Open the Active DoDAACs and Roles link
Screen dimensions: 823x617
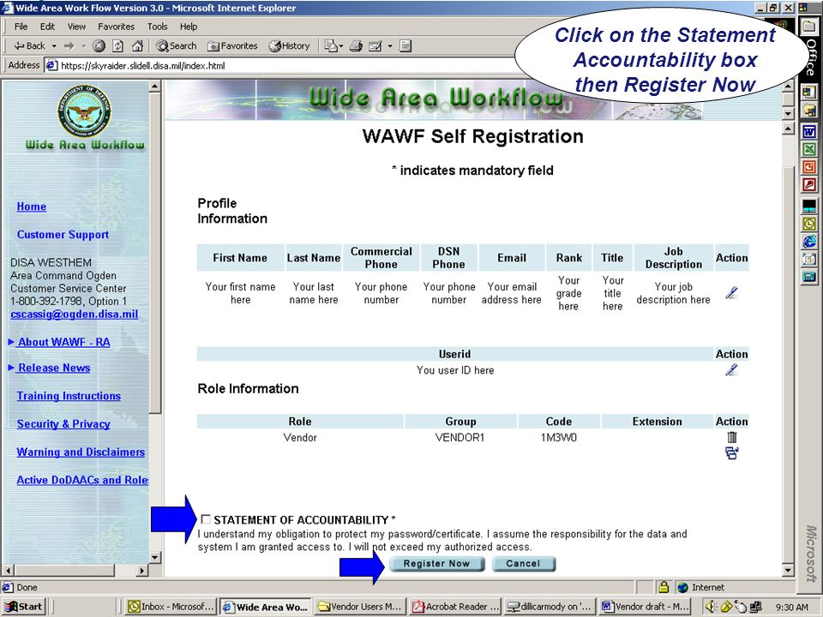(x=82, y=480)
